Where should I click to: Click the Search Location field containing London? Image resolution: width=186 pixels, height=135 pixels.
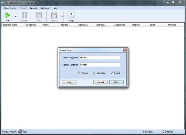click(x=100, y=65)
